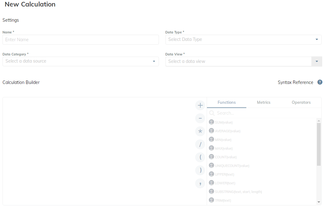This screenshot has width=325, height=206.
Task: Add the division slash operator
Action: tap(200, 144)
